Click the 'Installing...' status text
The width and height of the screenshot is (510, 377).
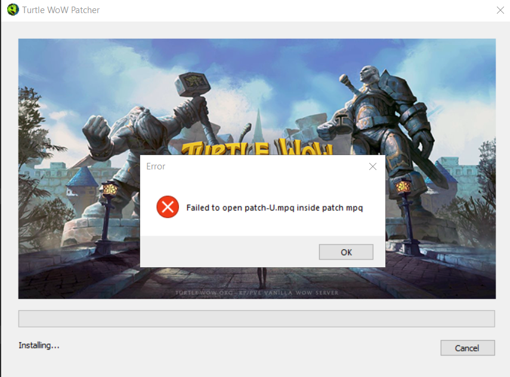[x=39, y=345]
